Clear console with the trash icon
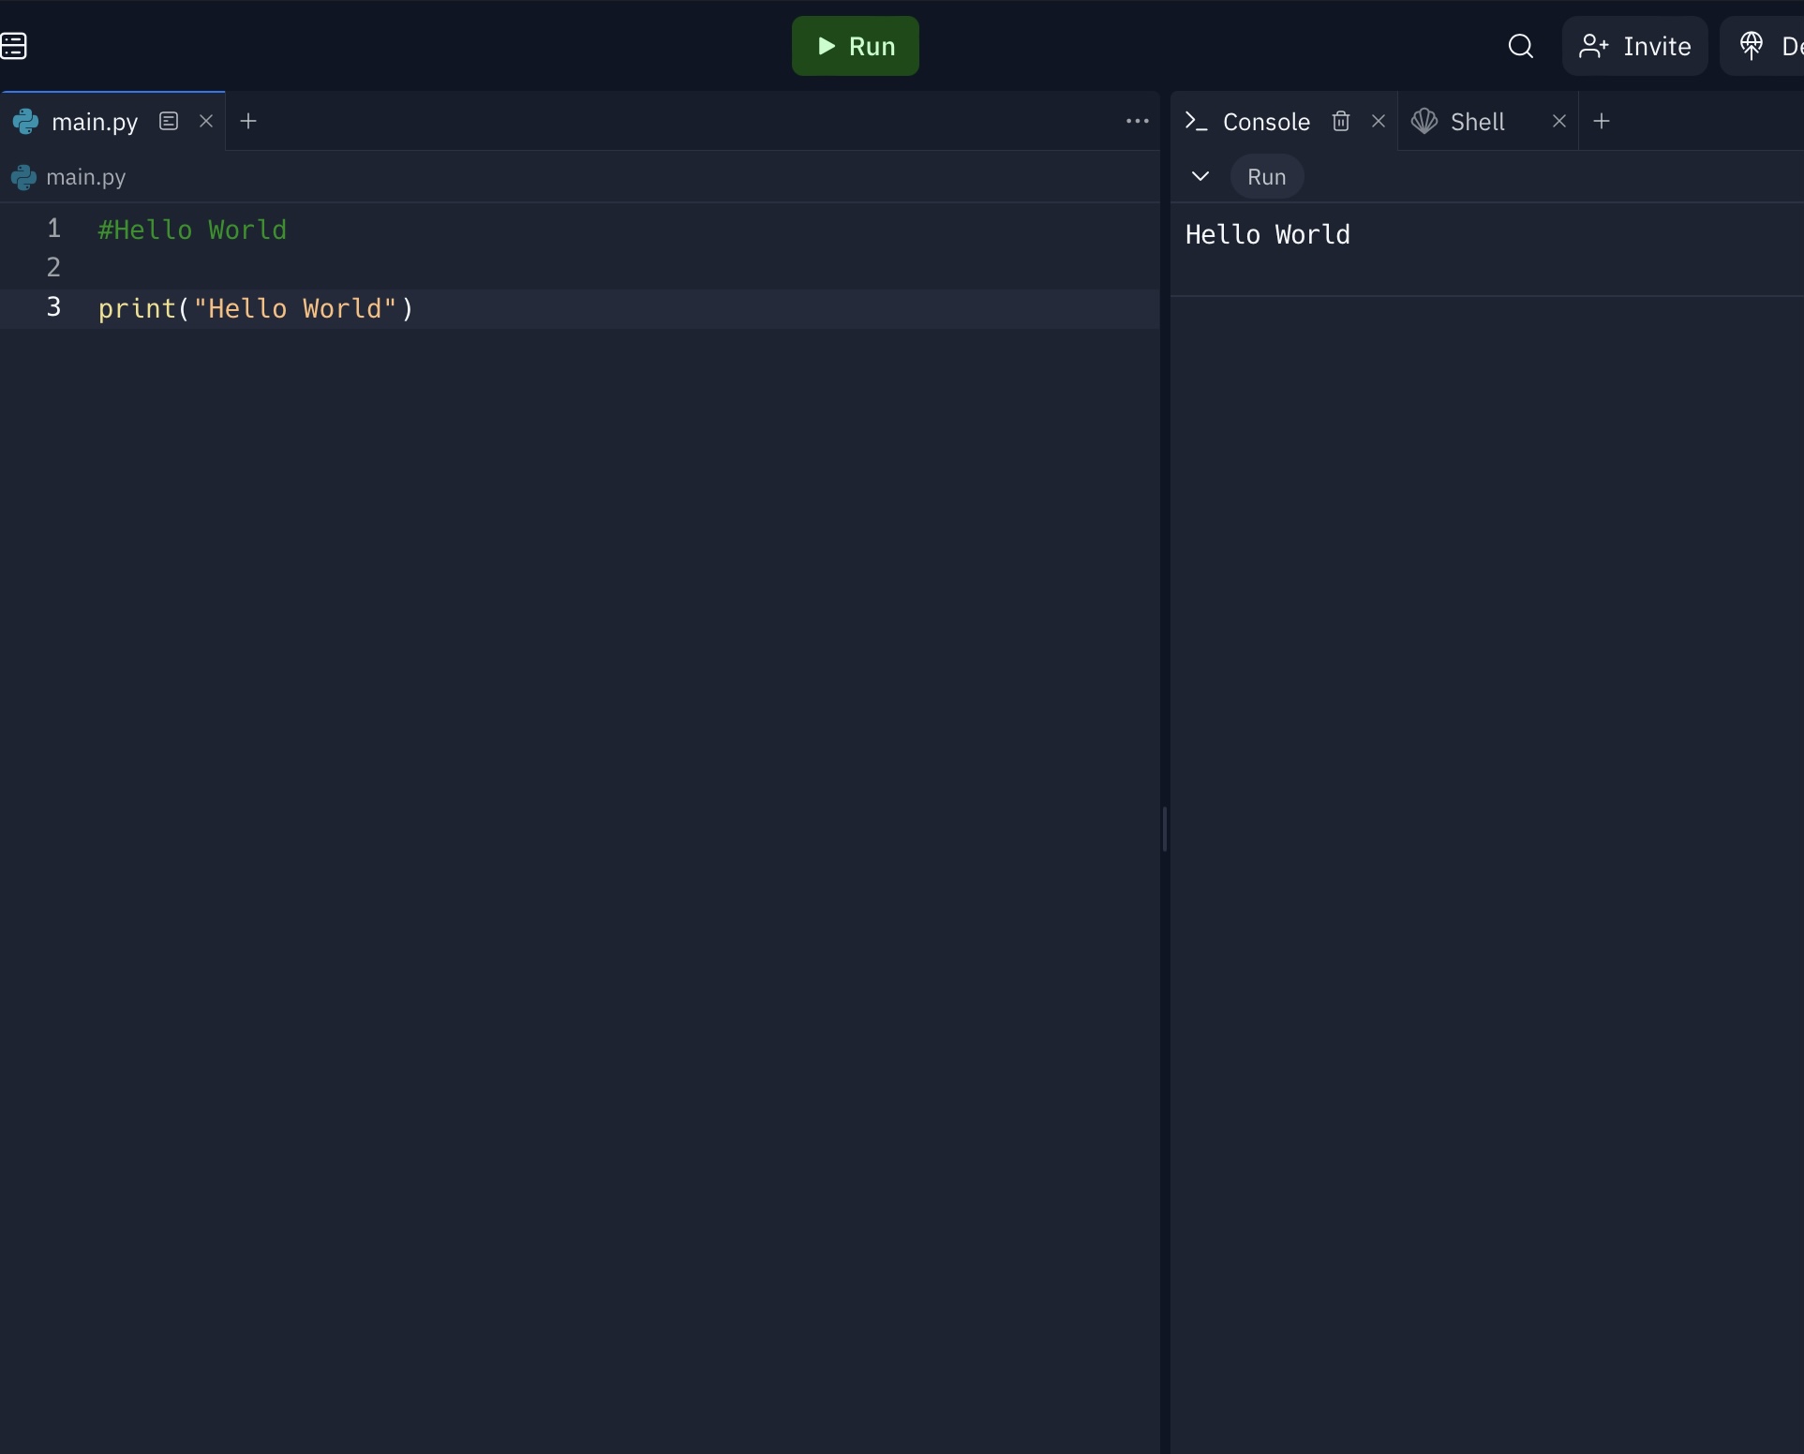 tap(1341, 121)
